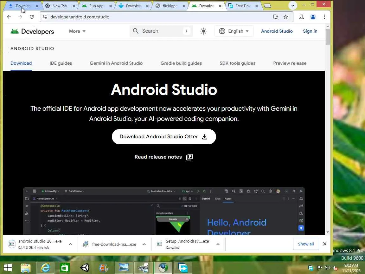Launch Internet Explorer from taskbar
The height and width of the screenshot is (274, 365).
tap(45, 268)
